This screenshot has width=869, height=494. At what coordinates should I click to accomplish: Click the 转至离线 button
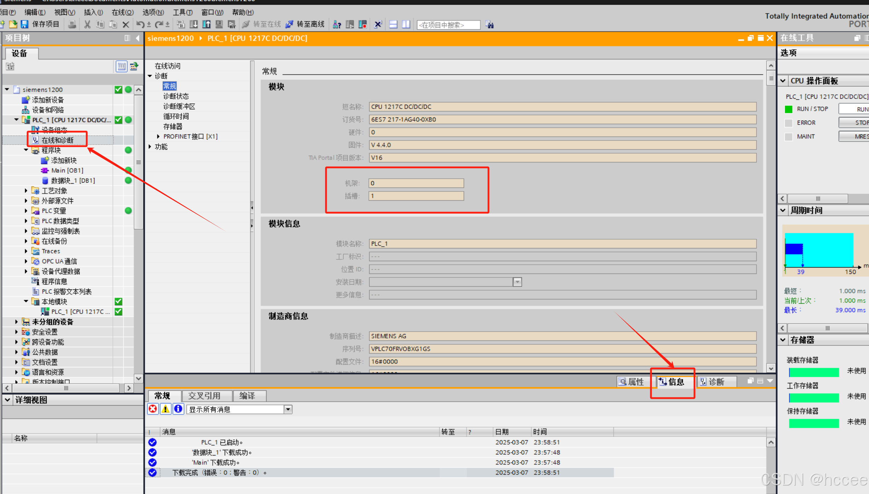[305, 24]
